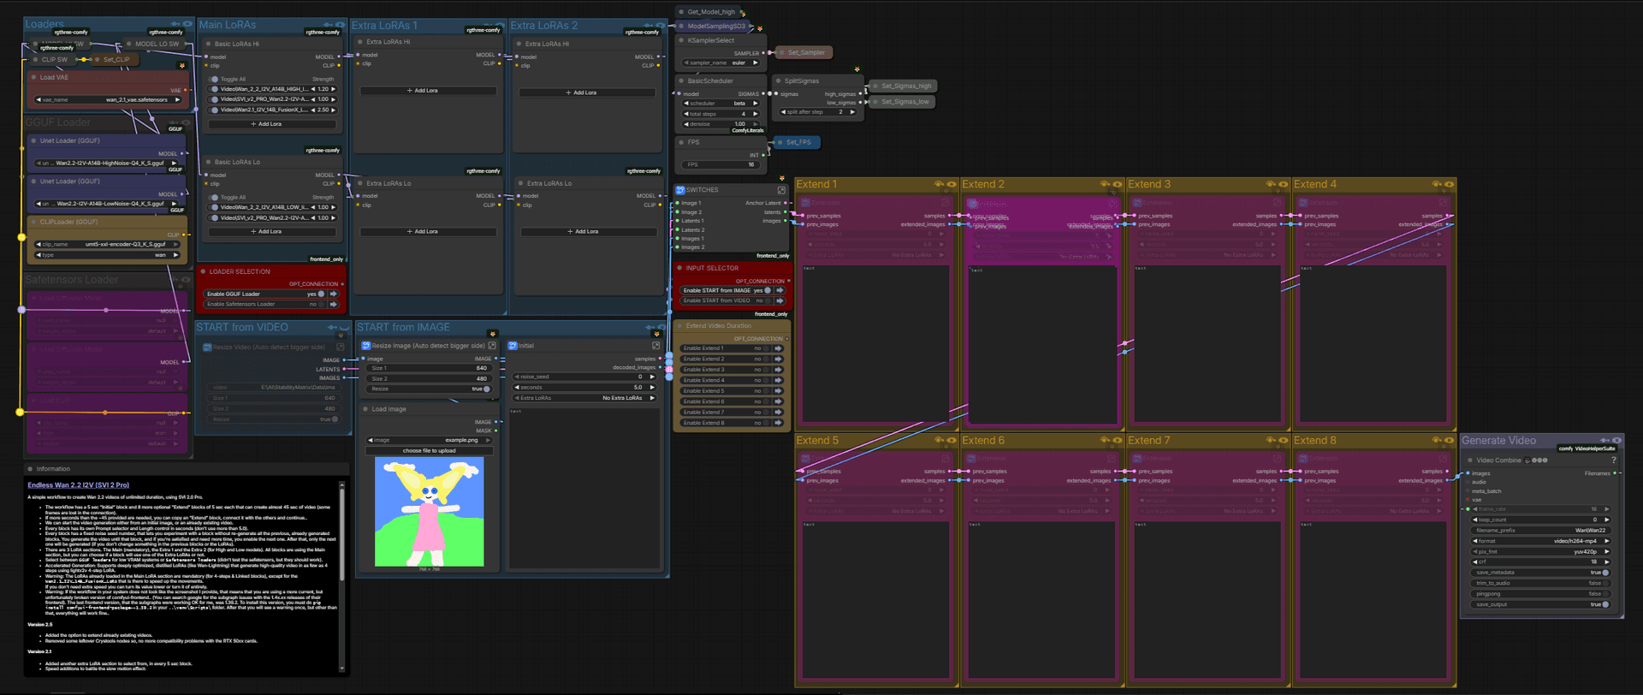Image resolution: width=1643 pixels, height=695 pixels.
Task: Click bypass icon on Extend 3 group header
Action: click(1271, 184)
